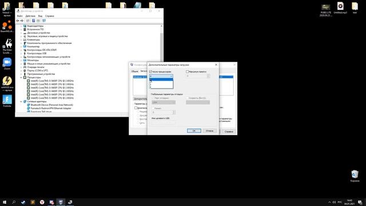Open the Windows Start menu
The image size is (366, 206).
point(5,202)
